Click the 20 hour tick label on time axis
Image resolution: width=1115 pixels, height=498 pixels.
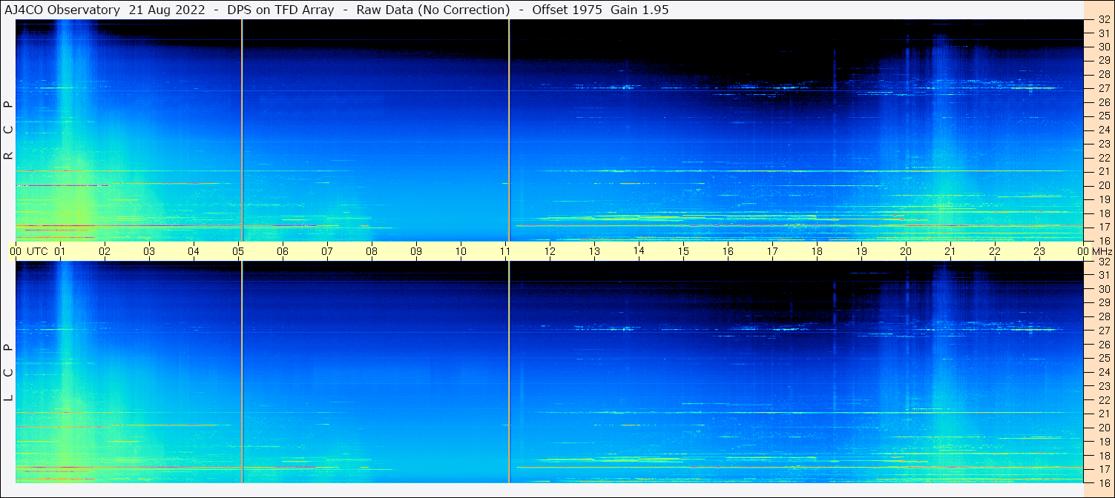pos(906,251)
